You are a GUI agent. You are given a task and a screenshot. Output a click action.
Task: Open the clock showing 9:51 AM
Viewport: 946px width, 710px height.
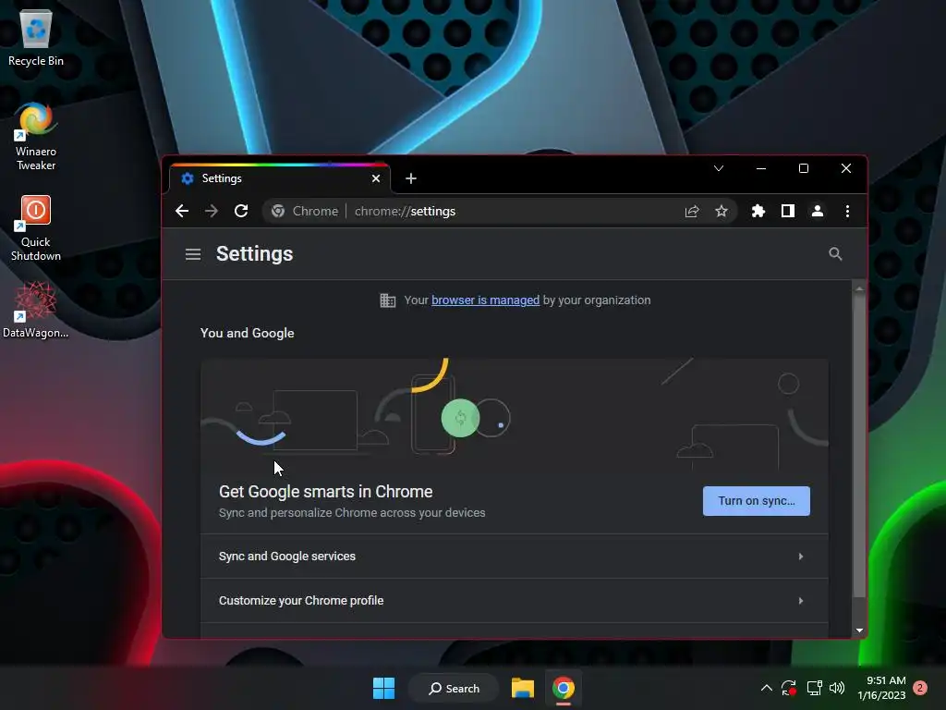coord(881,688)
